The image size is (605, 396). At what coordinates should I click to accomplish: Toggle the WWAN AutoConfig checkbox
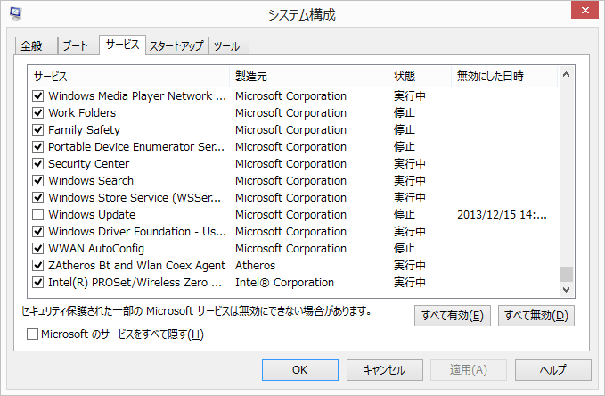pyautogui.click(x=37, y=249)
